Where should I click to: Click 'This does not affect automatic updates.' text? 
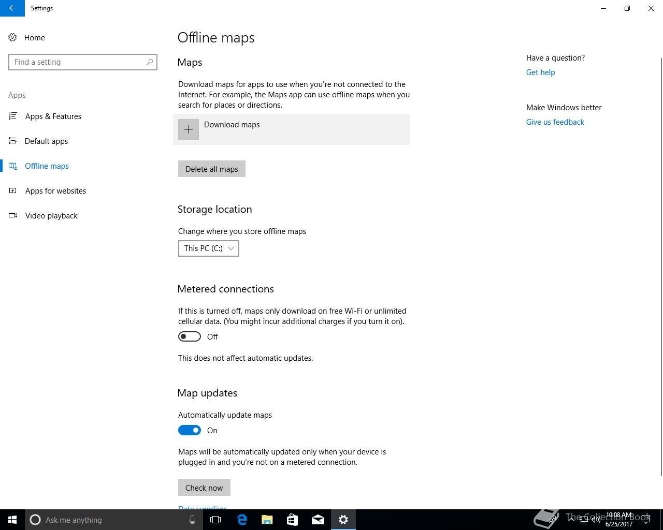point(246,358)
